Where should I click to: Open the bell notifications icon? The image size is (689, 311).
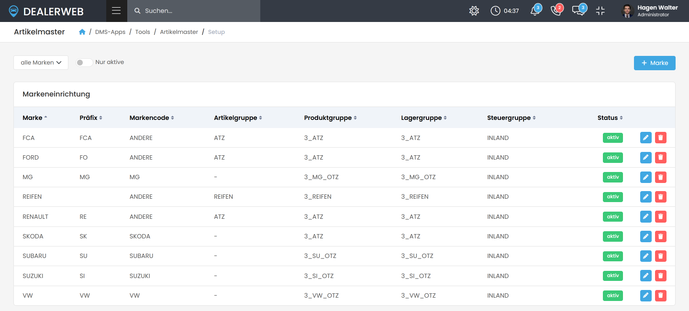535,11
